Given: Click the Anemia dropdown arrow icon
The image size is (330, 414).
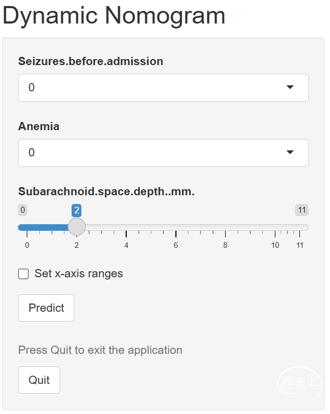Looking at the screenshot, I should pyautogui.click(x=290, y=152).
